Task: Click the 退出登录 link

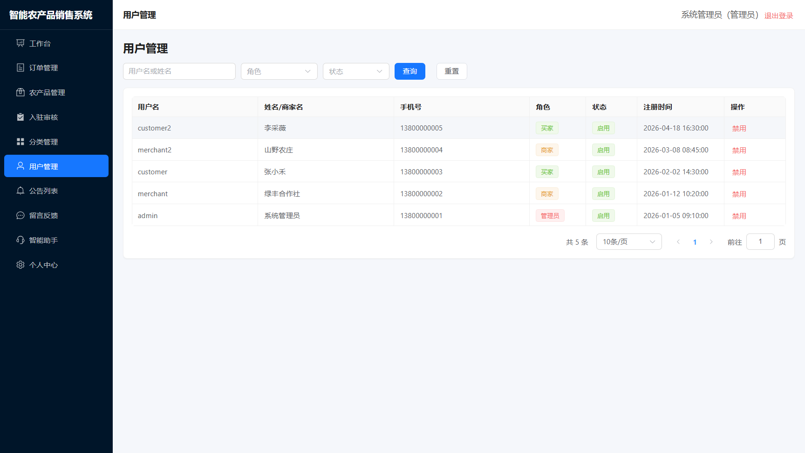Action: click(778, 15)
